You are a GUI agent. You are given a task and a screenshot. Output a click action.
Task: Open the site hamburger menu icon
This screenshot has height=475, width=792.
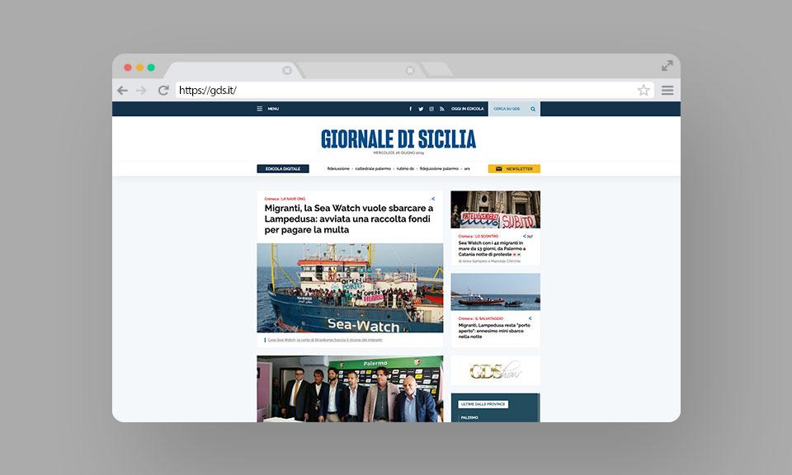pyautogui.click(x=260, y=109)
